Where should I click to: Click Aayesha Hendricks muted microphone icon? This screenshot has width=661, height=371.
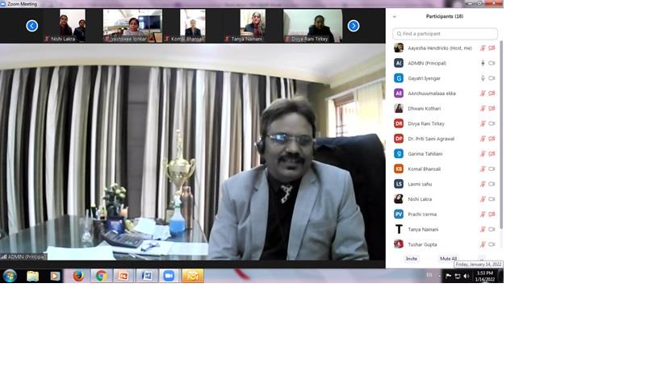483,48
